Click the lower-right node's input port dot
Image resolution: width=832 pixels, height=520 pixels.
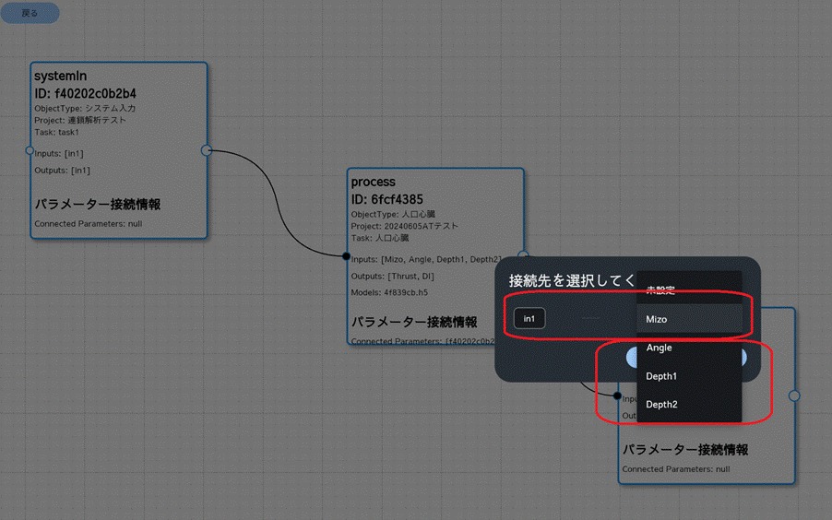tap(617, 396)
